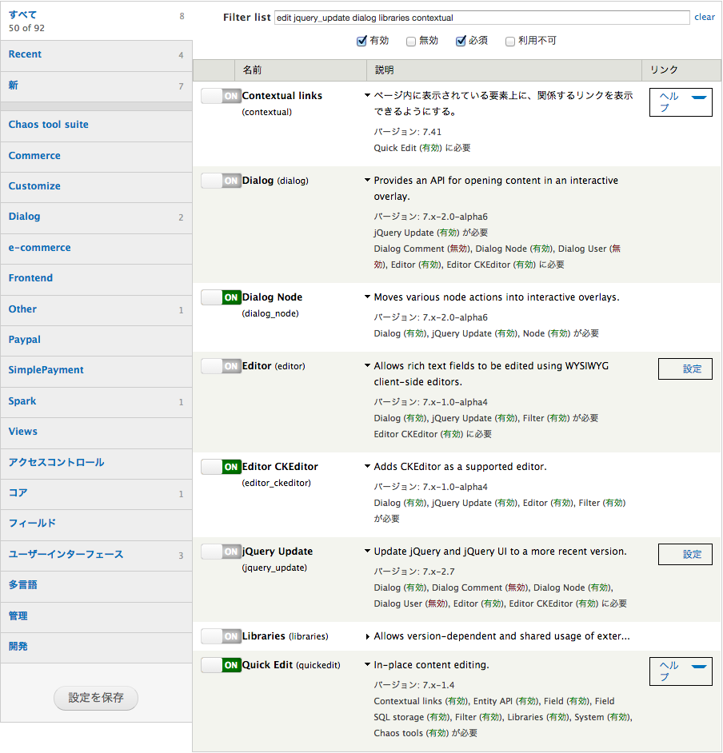Click into the Filter list text field
This screenshot has height=753, width=723.
[x=481, y=18]
